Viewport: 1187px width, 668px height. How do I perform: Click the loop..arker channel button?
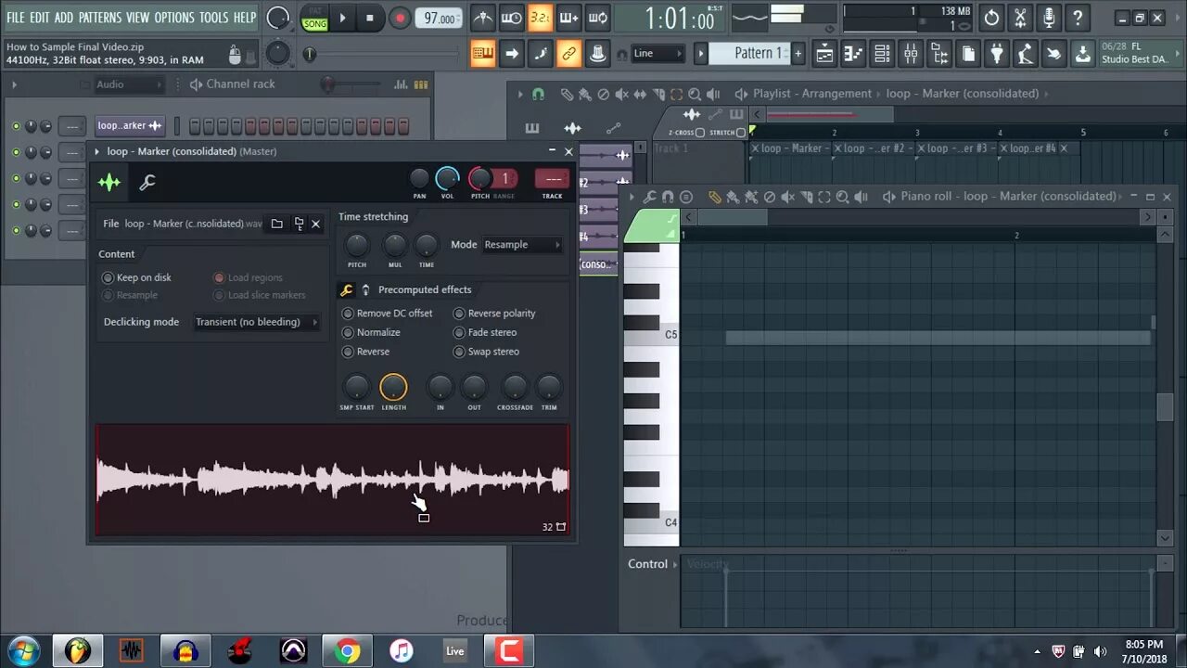point(129,125)
